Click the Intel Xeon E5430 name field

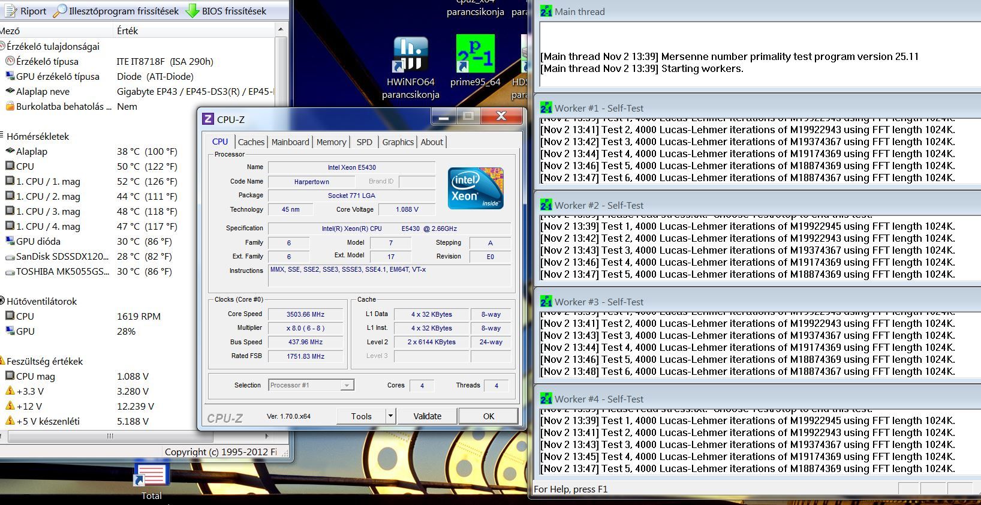(352, 167)
